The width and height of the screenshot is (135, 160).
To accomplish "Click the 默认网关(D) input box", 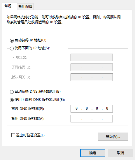I will point(92,77).
